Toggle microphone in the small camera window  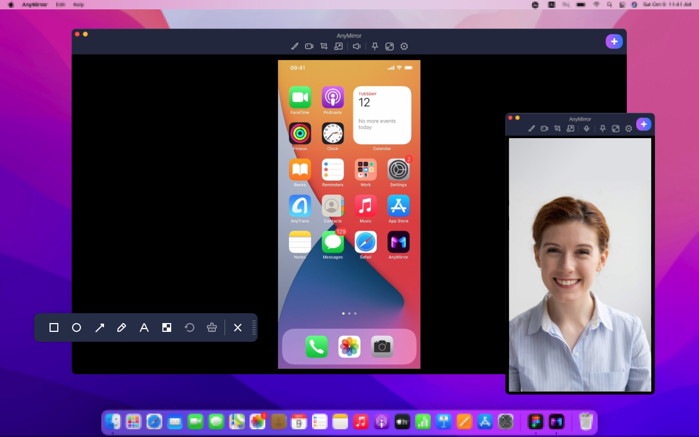pyautogui.click(x=587, y=128)
